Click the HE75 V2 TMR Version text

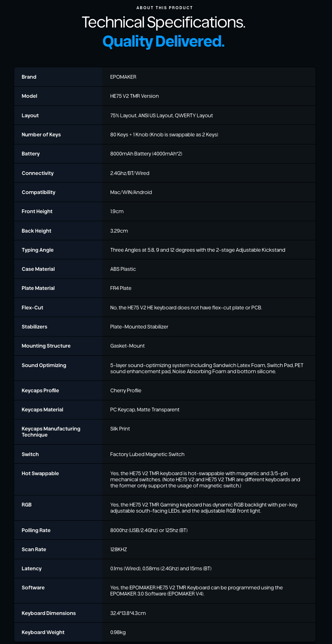(134, 96)
